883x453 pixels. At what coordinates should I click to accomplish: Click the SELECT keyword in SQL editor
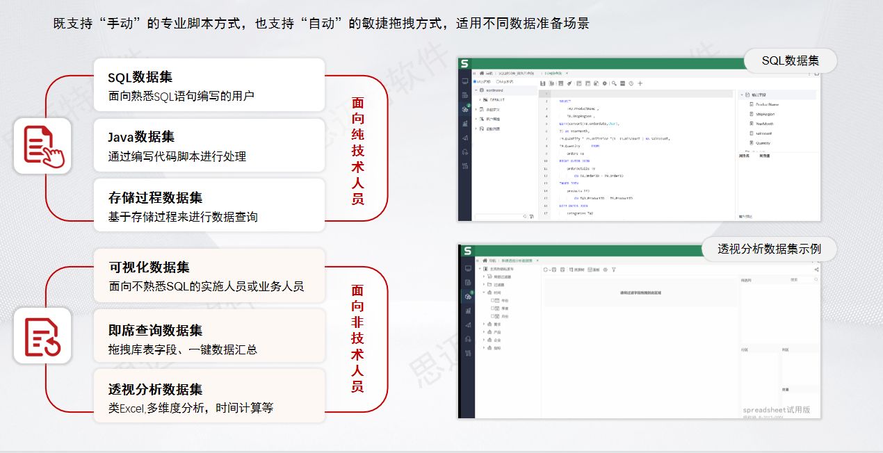coord(565,101)
